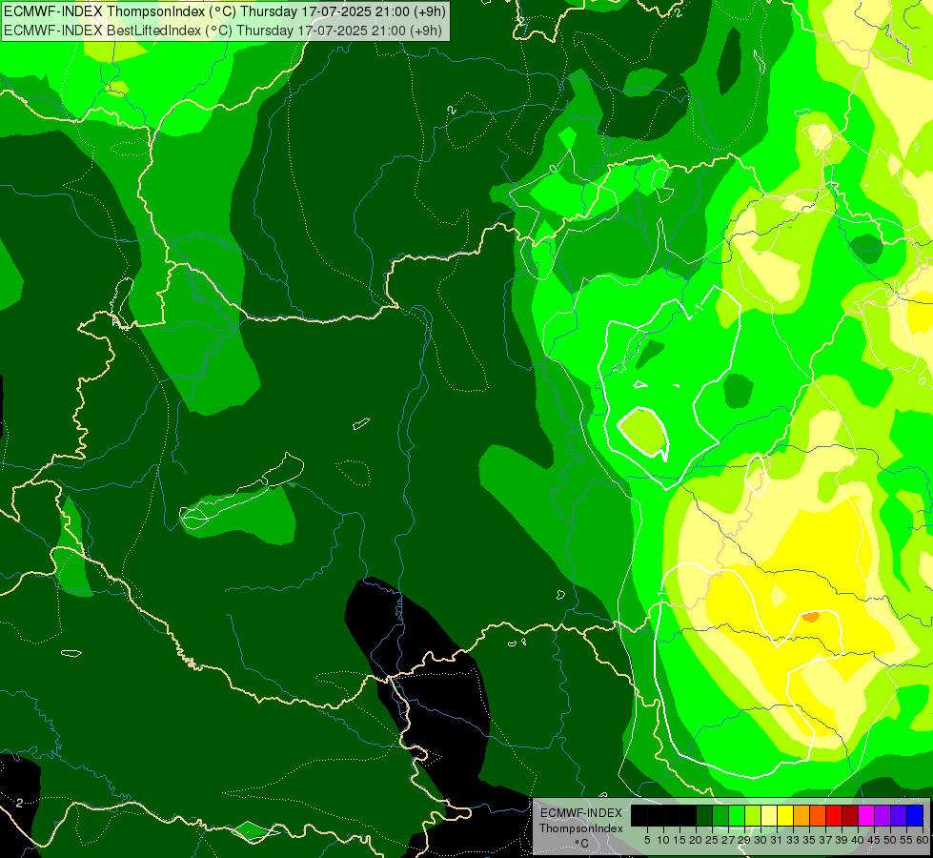Click legend tick value 39
This screenshot has height=858, width=933.
pos(842,840)
